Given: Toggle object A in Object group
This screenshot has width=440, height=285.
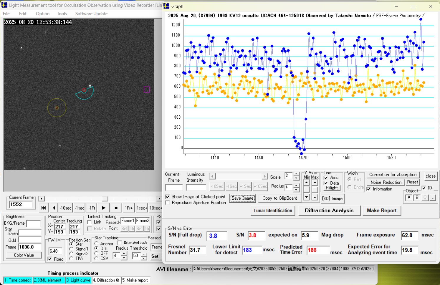Looking at the screenshot, I should (x=409, y=198).
